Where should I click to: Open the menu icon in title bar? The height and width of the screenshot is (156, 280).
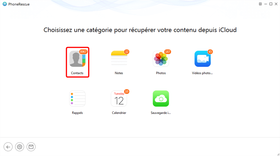pyautogui.click(x=260, y=4)
